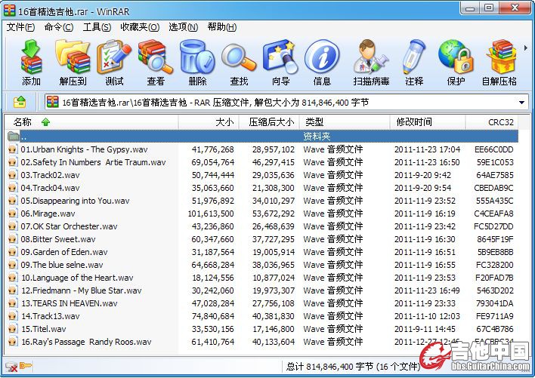The image size is (535, 378).
Task: Click status bar password key icon
Action: 25,366
